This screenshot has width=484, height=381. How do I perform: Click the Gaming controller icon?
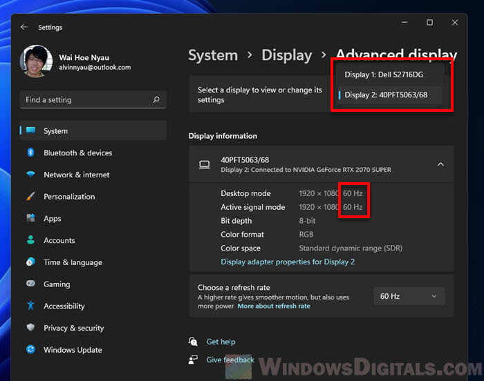click(x=30, y=283)
